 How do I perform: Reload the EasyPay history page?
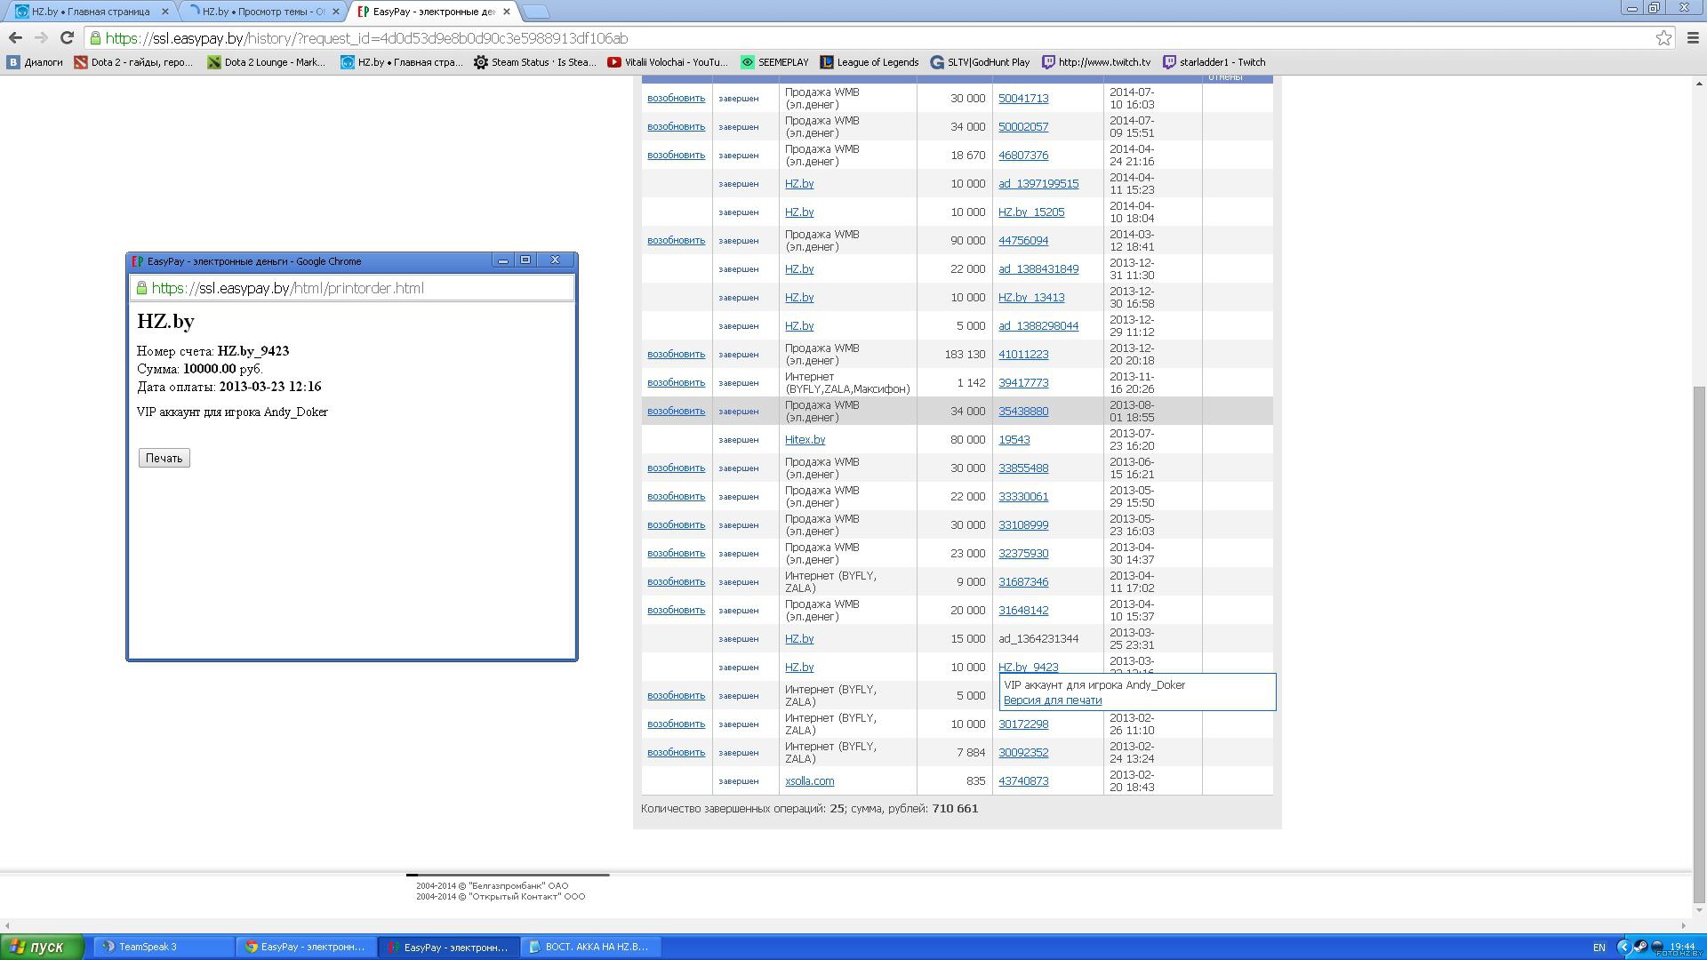67,38
